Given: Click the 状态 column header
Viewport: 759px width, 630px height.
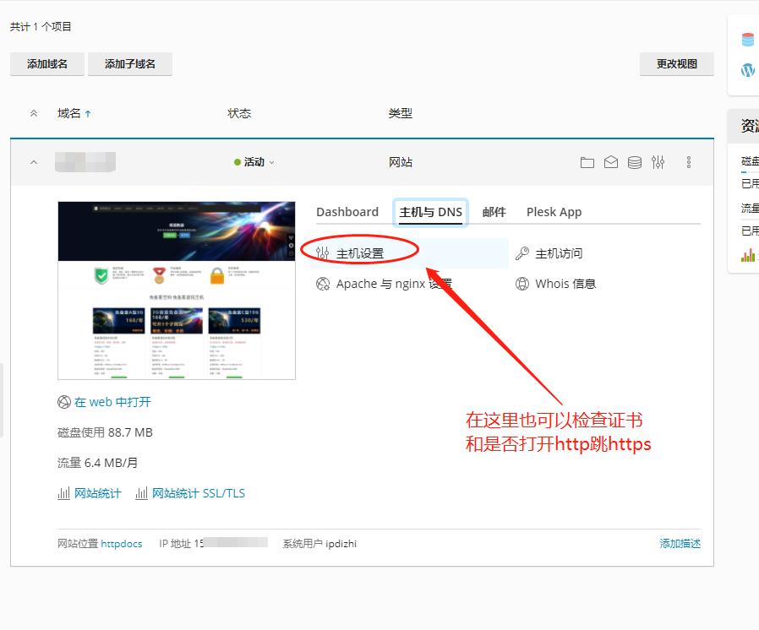Looking at the screenshot, I should pyautogui.click(x=239, y=114).
